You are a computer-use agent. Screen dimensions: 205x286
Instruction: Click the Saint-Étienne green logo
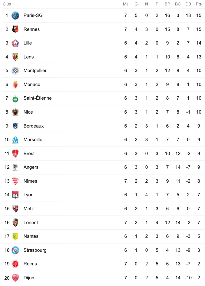click(15, 98)
